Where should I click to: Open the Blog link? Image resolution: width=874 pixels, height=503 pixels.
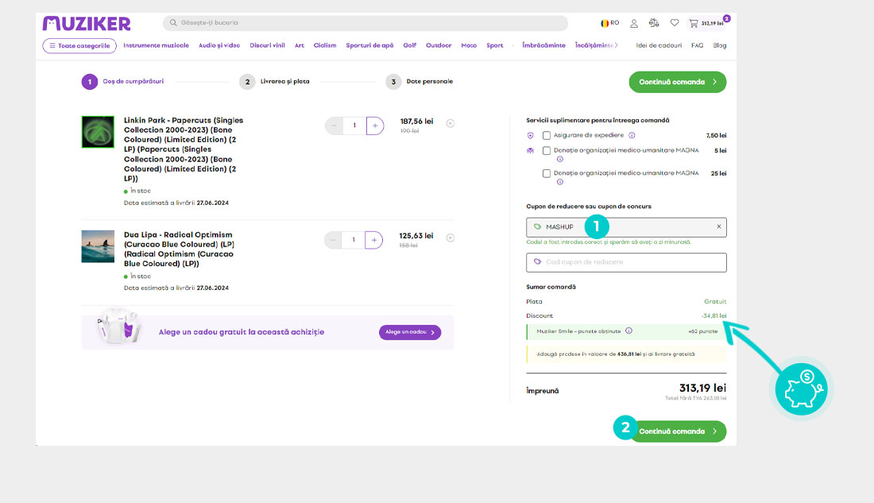pyautogui.click(x=720, y=45)
